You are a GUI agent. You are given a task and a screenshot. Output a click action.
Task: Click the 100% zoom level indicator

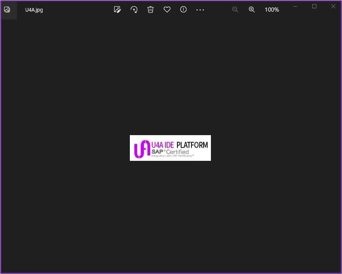(x=272, y=10)
